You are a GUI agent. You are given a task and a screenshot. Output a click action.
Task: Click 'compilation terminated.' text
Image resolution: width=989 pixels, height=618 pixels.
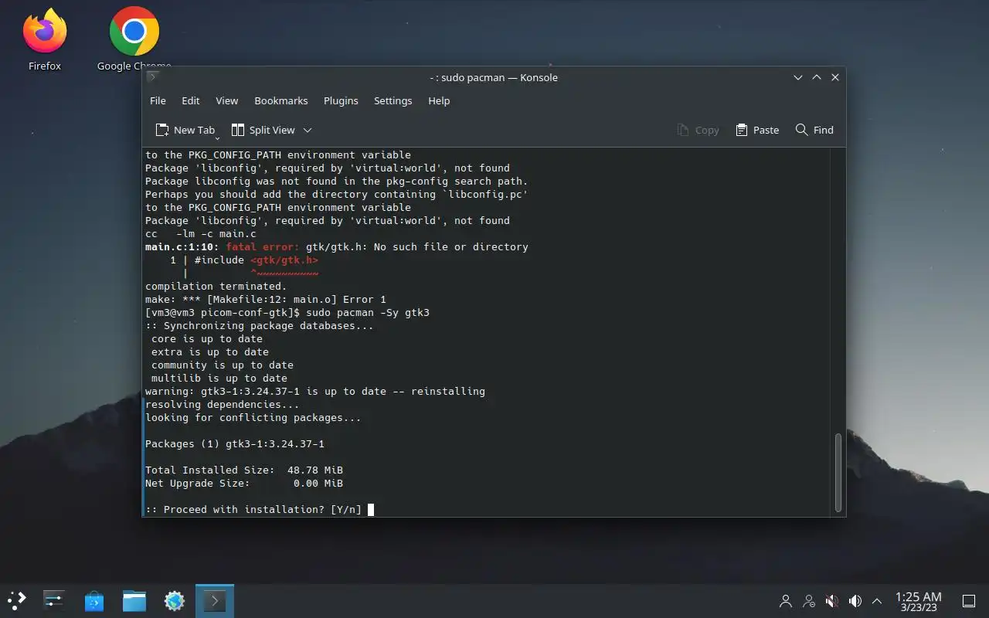click(x=216, y=286)
